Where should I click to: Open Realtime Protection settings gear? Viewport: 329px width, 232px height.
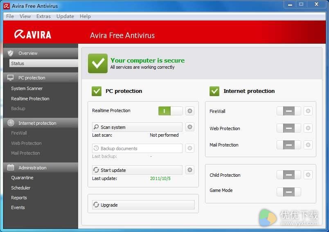[x=190, y=111]
